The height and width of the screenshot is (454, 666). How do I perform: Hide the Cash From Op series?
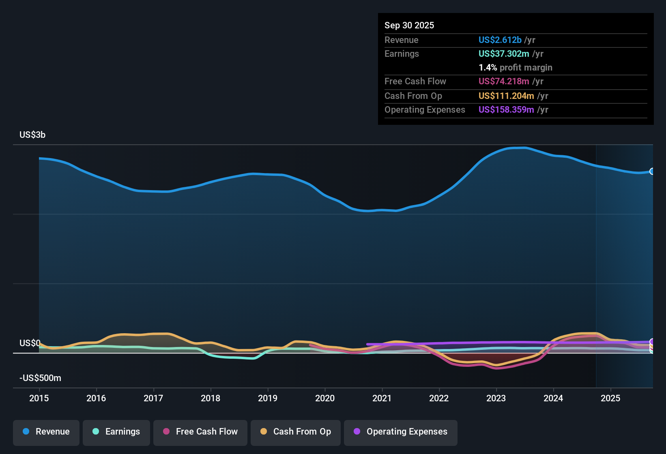tap(295, 432)
